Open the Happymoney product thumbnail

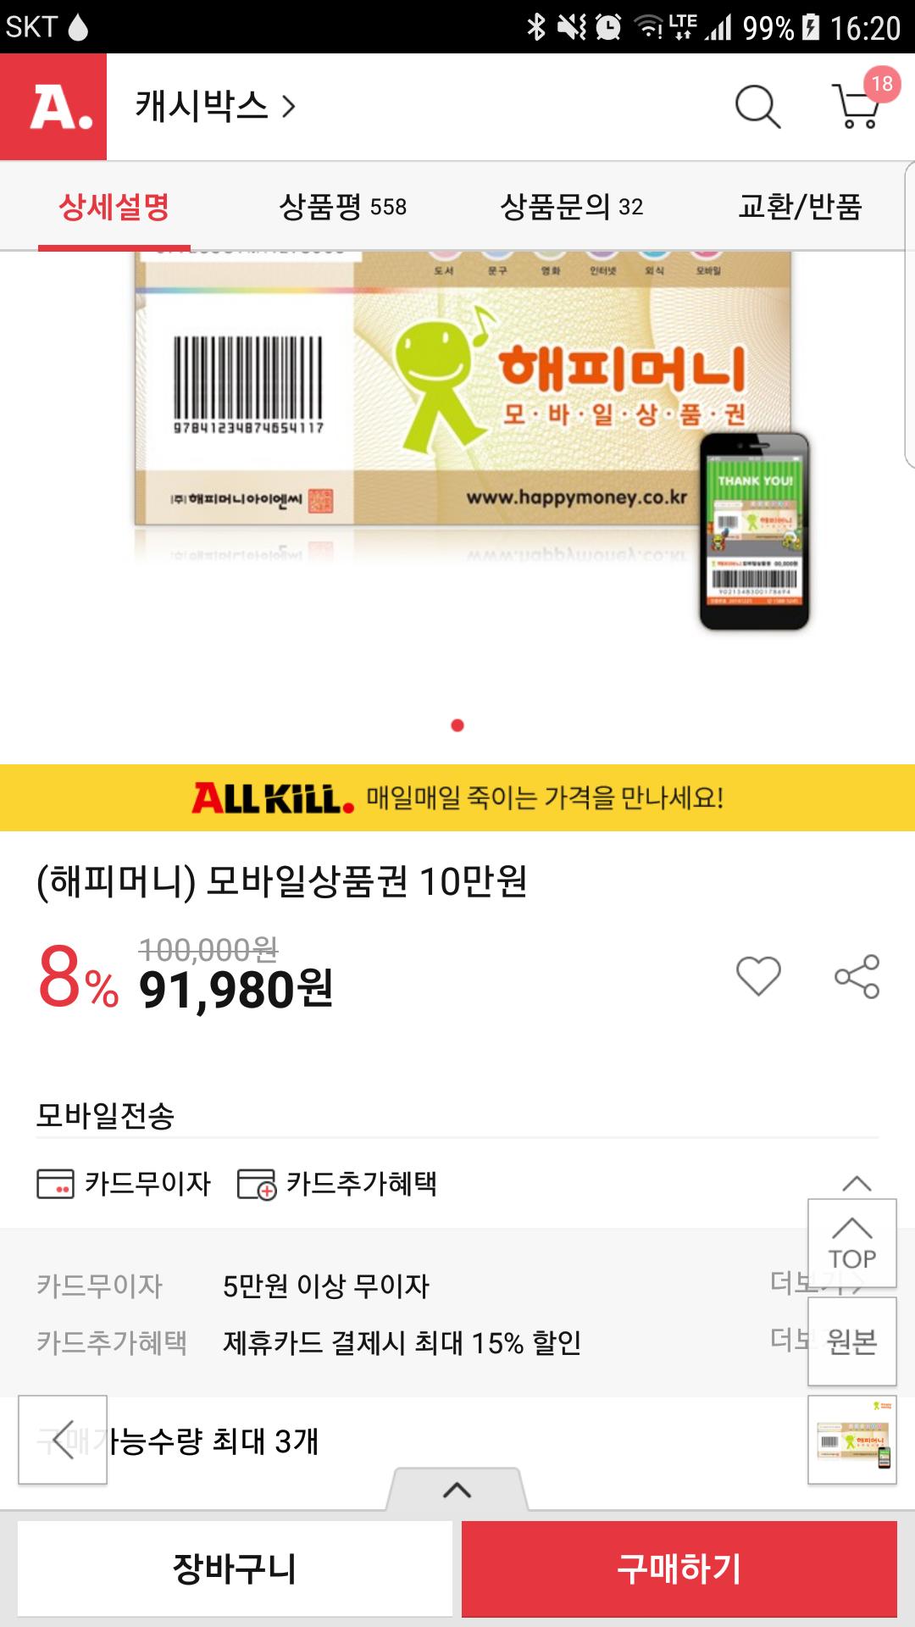pyautogui.click(x=852, y=1440)
